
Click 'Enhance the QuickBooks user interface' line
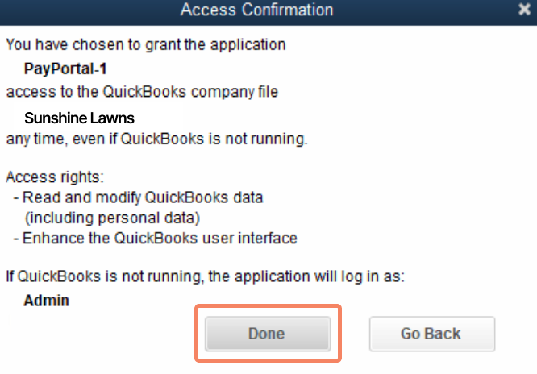coord(155,238)
